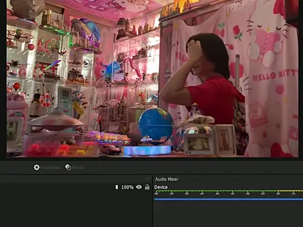Screen dimensions: 303x227
Task: Open the source Filters button
Action: 74,168
